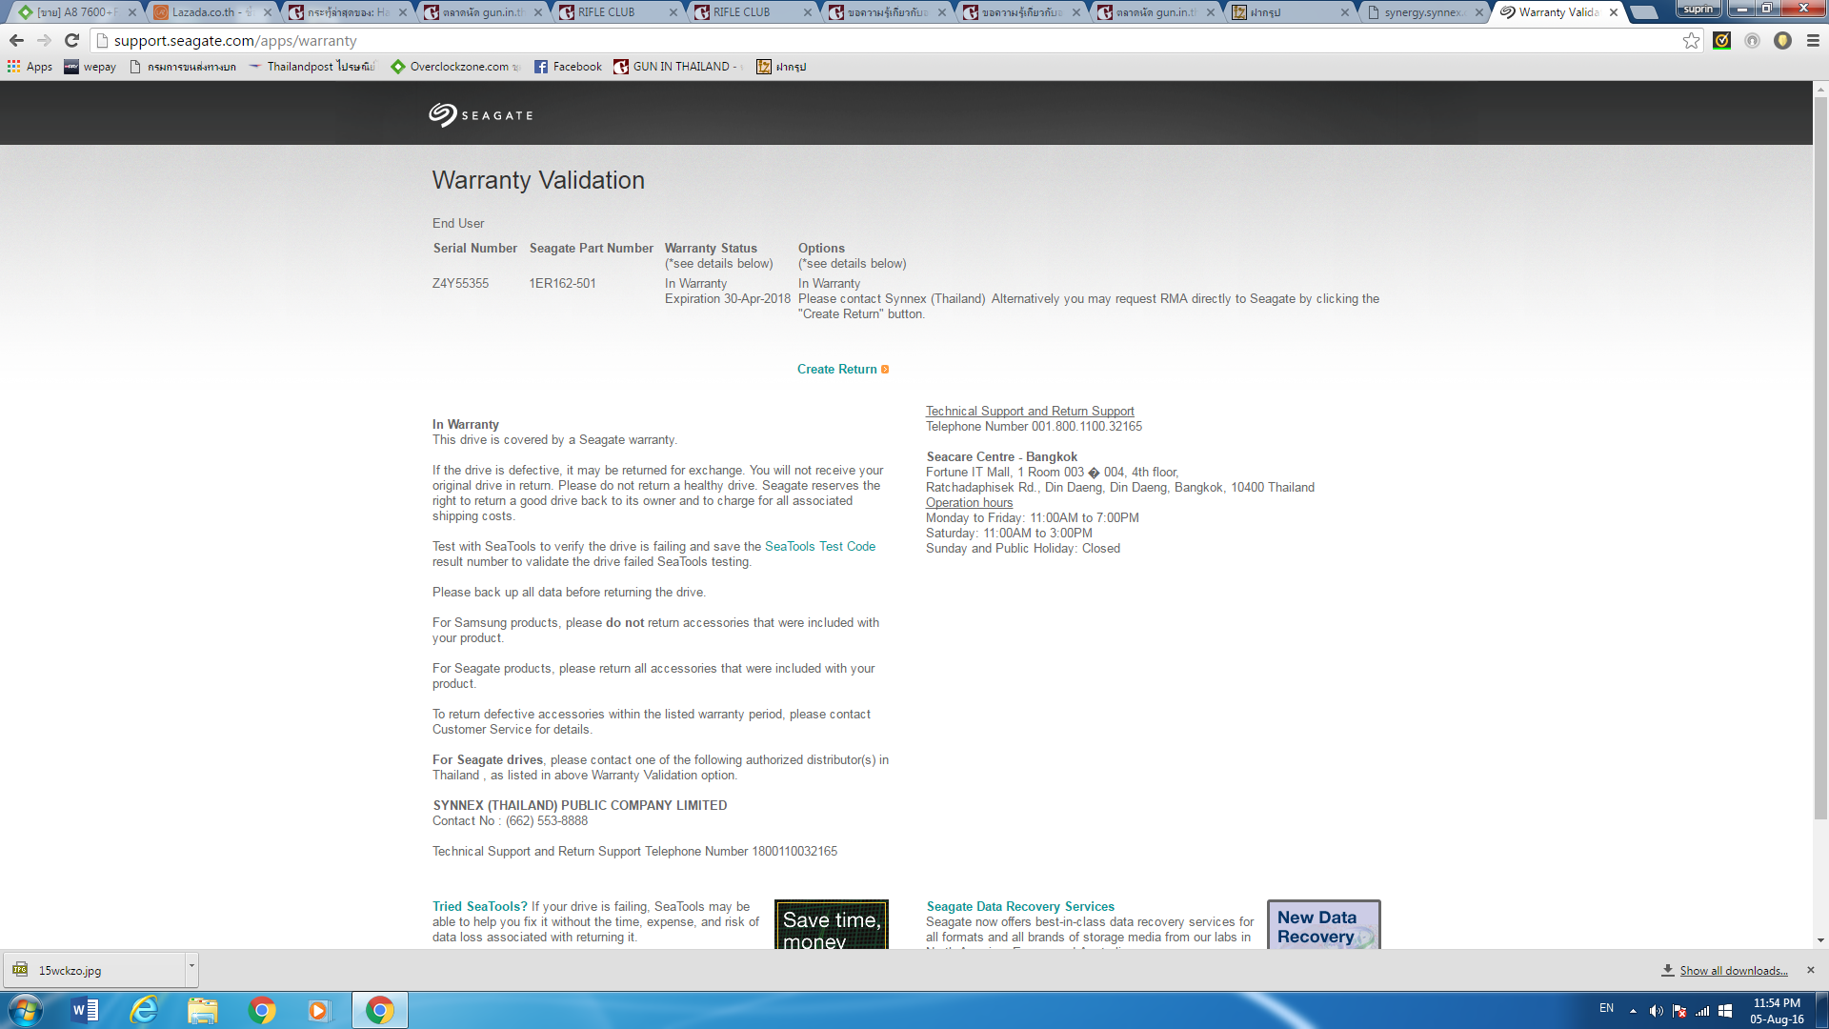Toggle EN input language indicator
1829x1029 pixels.
tap(1606, 1008)
